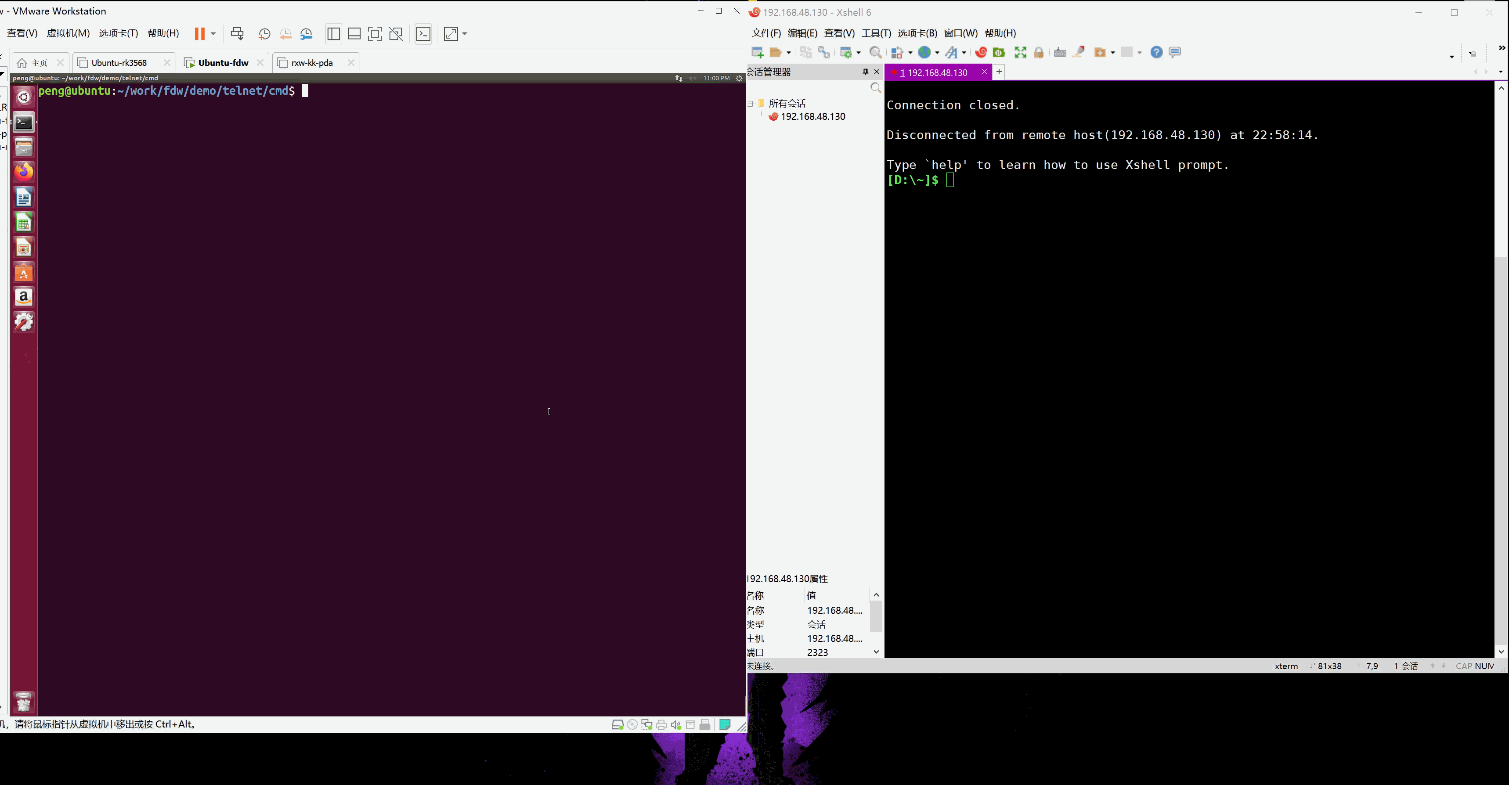The image size is (1509, 785).
Task: Click the session manager search icon
Action: click(875, 88)
